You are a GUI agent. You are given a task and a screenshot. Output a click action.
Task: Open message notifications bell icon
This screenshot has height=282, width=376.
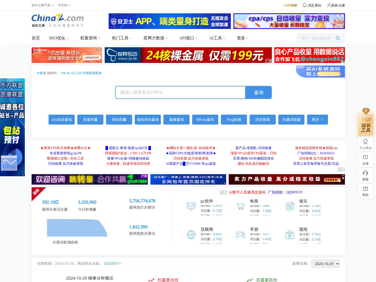click(x=304, y=5)
